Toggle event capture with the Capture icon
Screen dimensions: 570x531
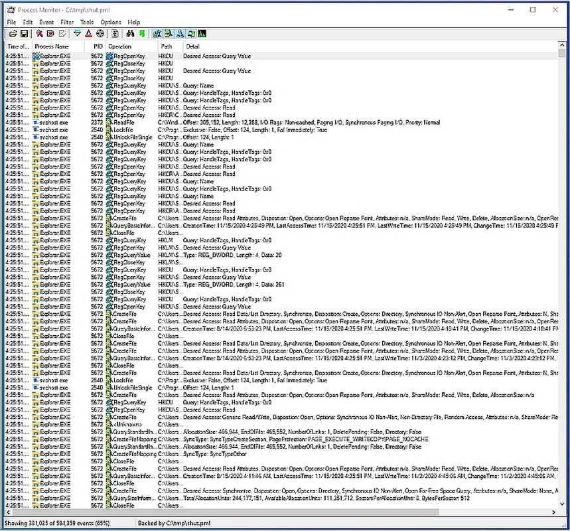coord(40,34)
